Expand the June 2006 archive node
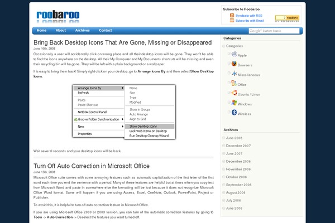Screen dimensions: 335x223 (224, 208)
